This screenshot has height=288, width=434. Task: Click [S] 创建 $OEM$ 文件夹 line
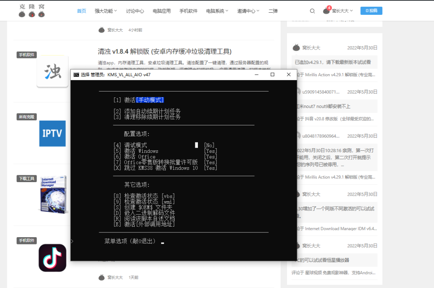click(143, 207)
